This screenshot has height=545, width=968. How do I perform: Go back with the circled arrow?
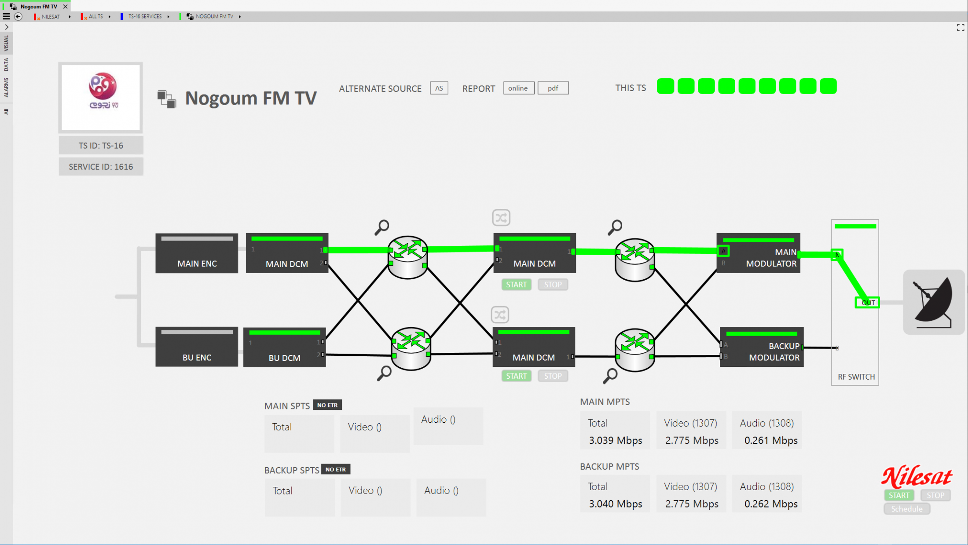coord(18,16)
